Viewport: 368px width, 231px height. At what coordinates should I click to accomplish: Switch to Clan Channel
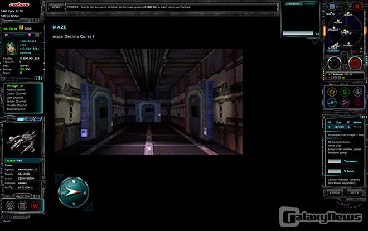pos(15,98)
